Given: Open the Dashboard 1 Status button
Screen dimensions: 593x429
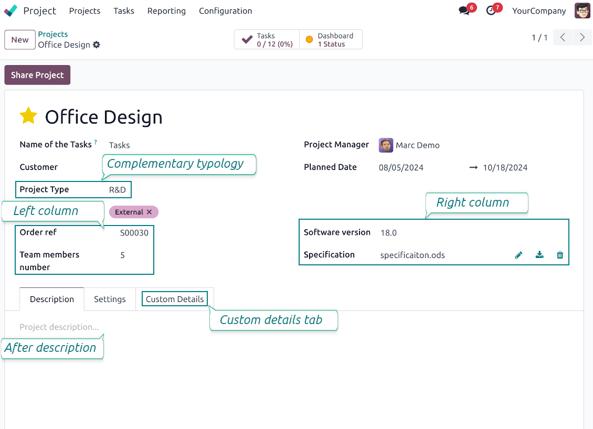Looking at the screenshot, I should click(x=331, y=40).
